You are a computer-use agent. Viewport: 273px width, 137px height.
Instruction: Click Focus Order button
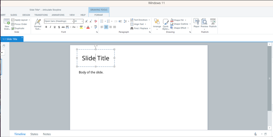pyautogui.click(x=19, y=24)
